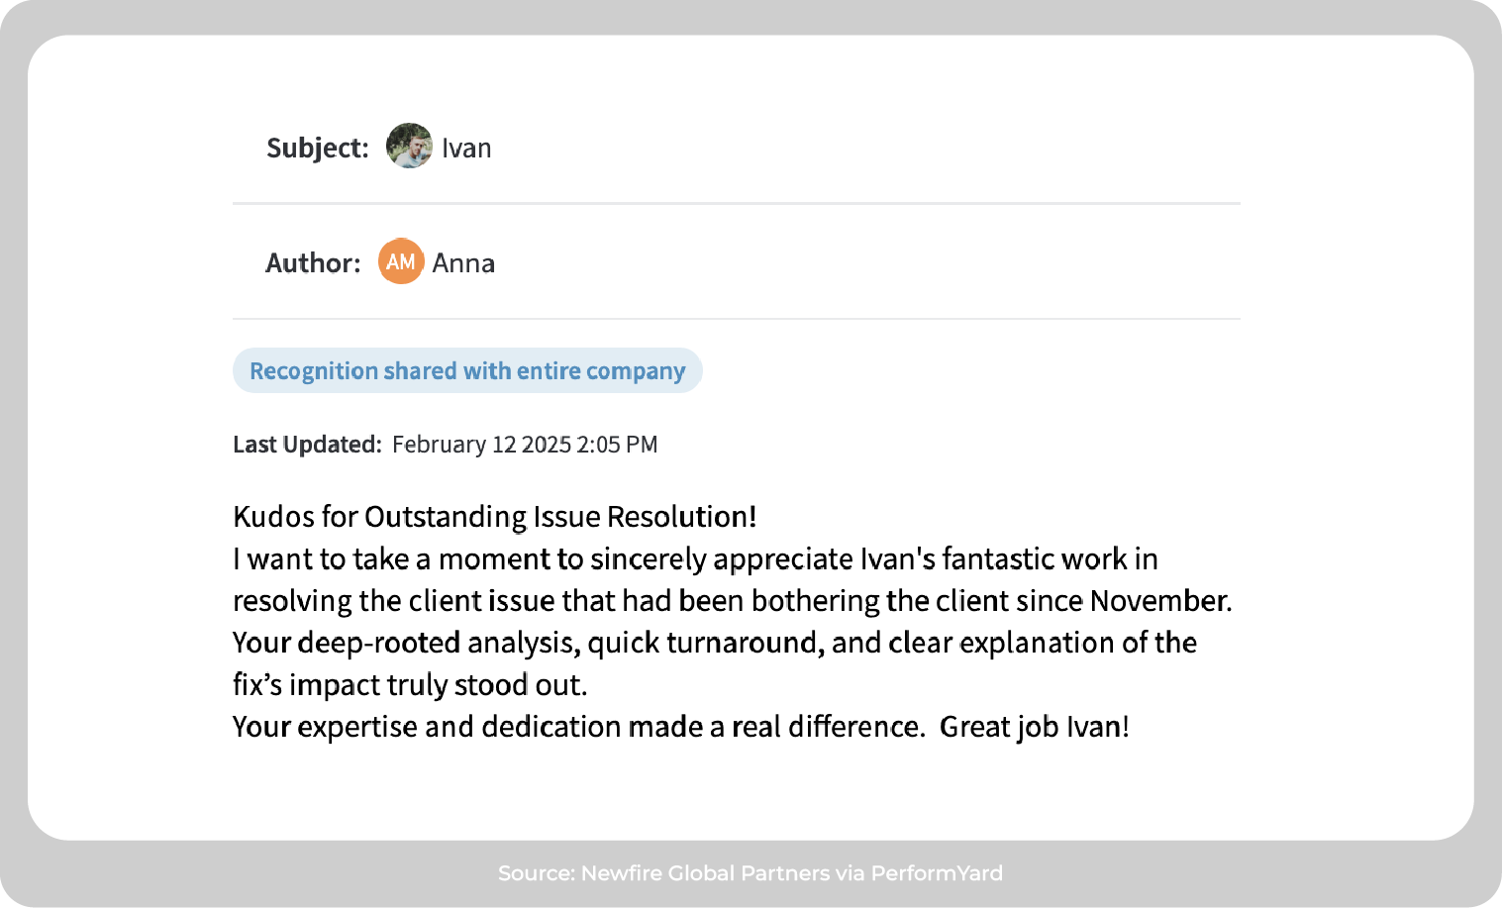
Task: Click the word "November" in the message
Action: [1158, 601]
